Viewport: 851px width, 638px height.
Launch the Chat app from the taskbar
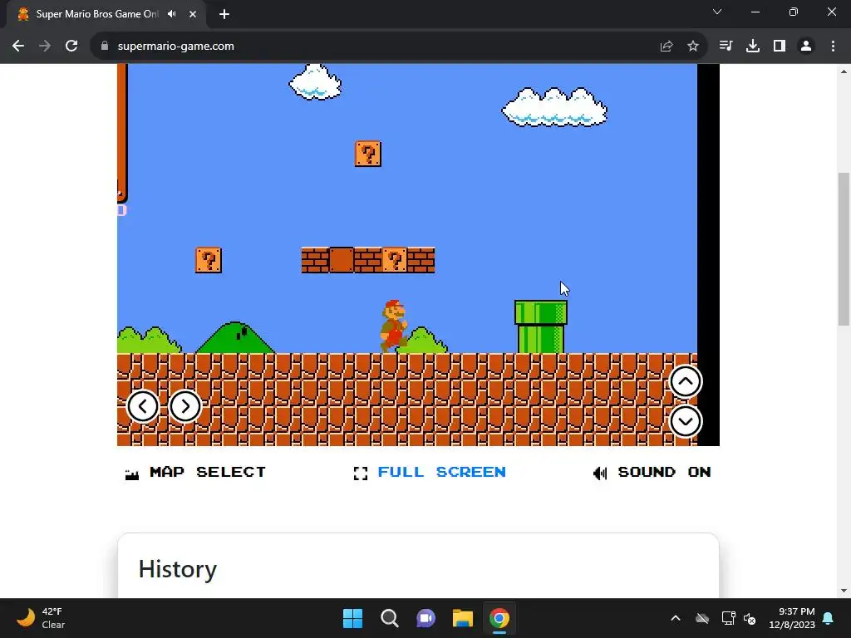pyautogui.click(x=426, y=618)
